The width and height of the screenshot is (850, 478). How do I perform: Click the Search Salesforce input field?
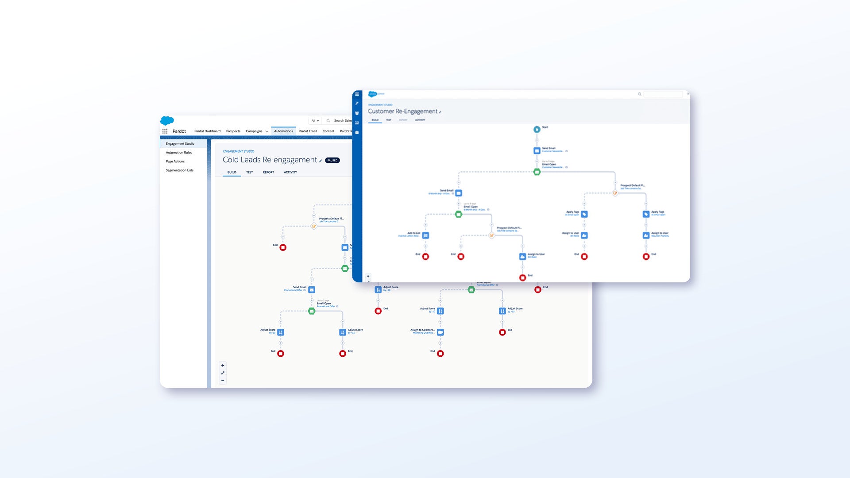(342, 120)
